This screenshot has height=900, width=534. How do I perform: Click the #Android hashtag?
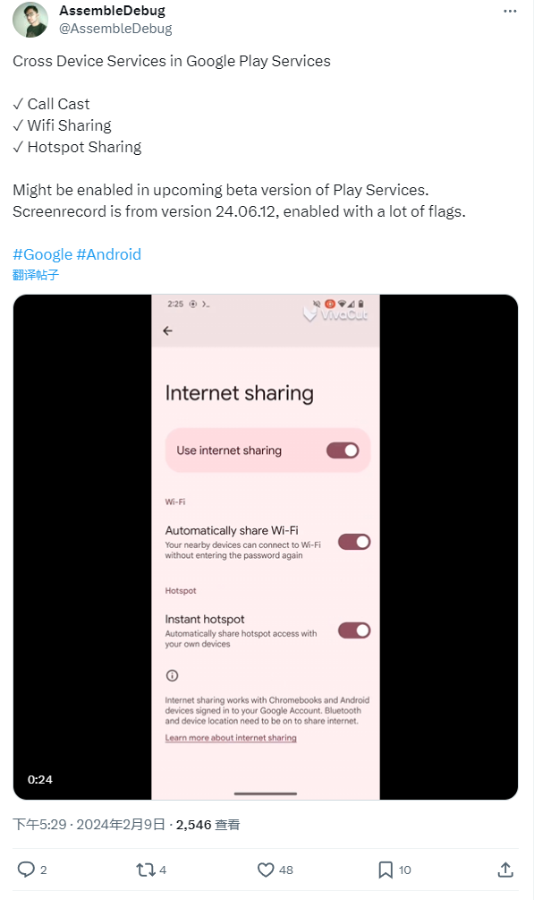pyautogui.click(x=110, y=254)
